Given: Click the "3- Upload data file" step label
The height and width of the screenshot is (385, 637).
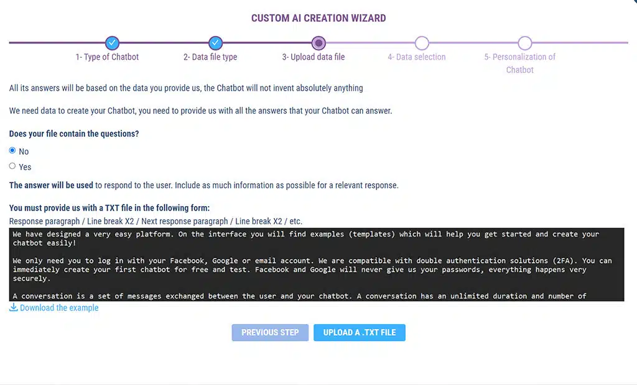Looking at the screenshot, I should (x=314, y=57).
